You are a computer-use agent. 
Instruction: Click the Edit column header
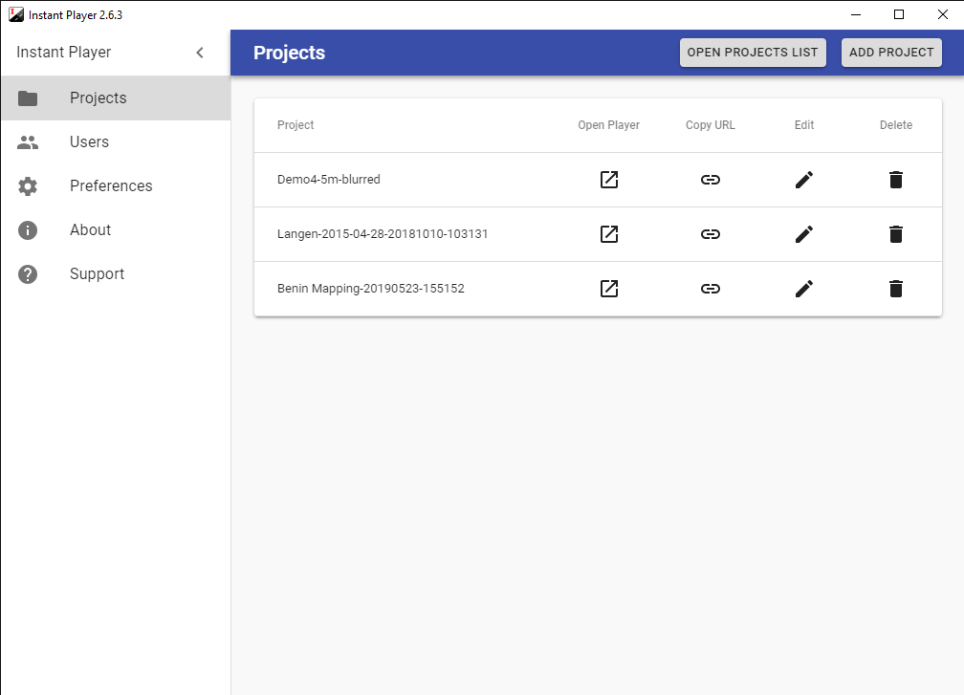(x=803, y=124)
